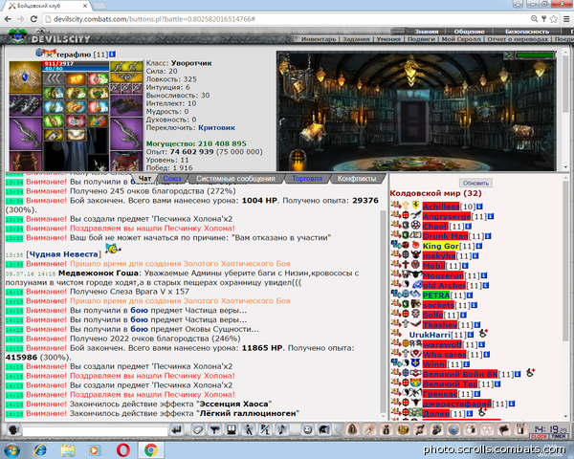Image resolution: width=574 pixels, height=459 pixels.
Task: Click the exit door icon in bottom bar
Action: point(520,429)
